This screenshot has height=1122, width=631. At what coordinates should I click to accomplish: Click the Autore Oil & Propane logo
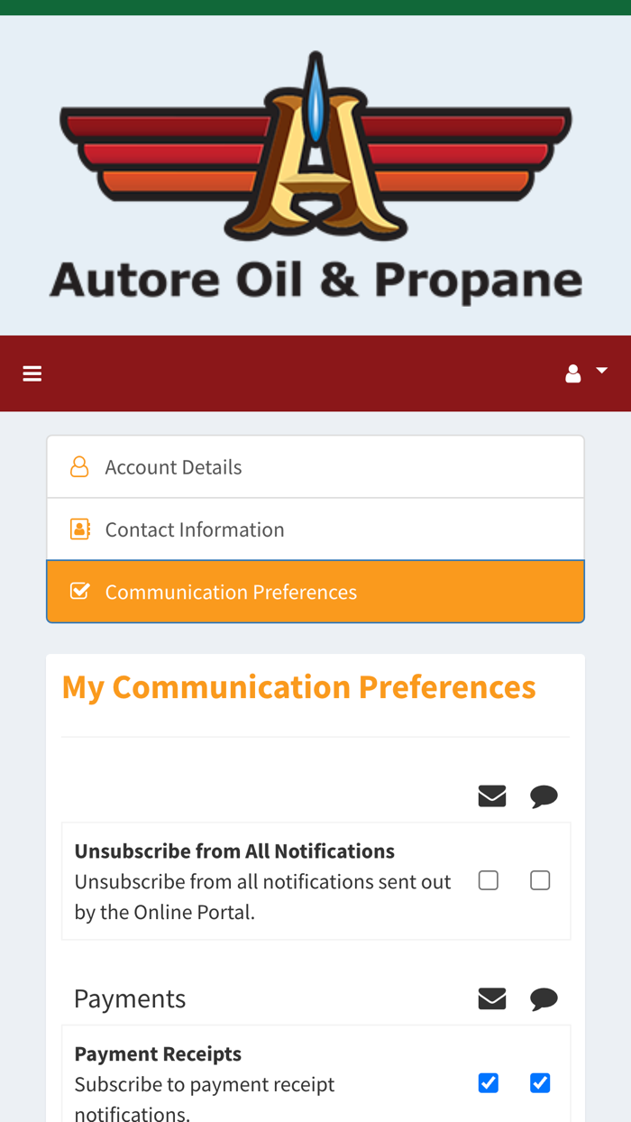pos(315,177)
